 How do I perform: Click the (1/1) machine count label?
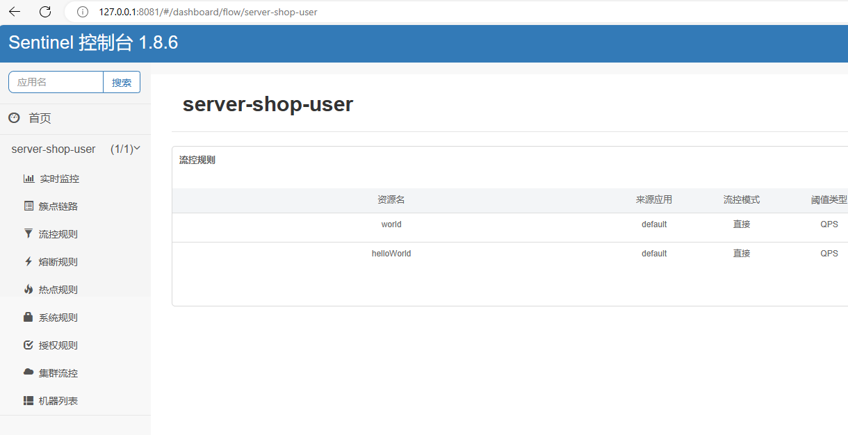point(122,149)
